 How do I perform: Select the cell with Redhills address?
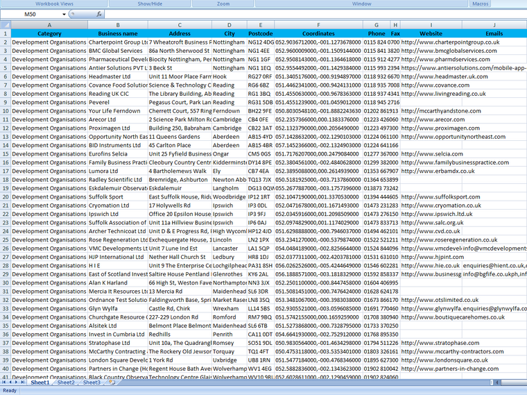tap(180, 335)
